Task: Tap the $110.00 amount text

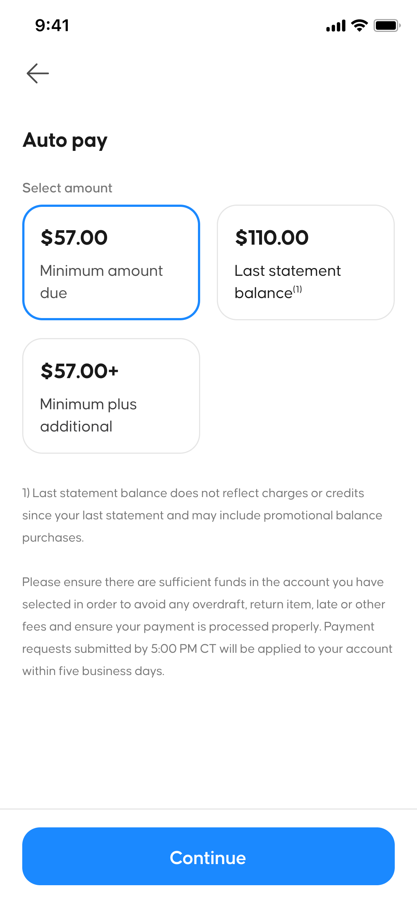Action: 272,238
